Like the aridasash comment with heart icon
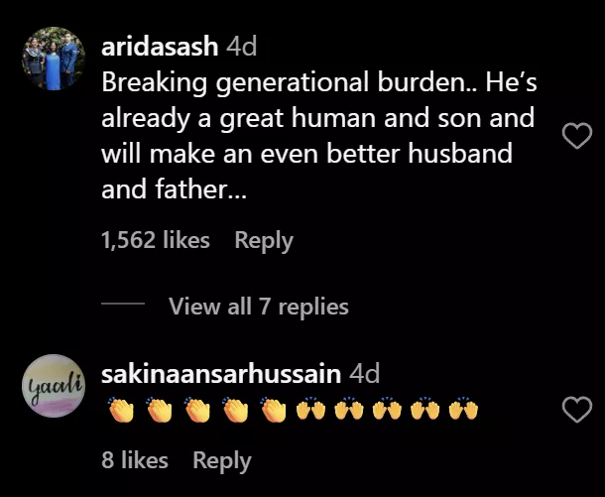The image size is (605, 497). click(x=577, y=136)
